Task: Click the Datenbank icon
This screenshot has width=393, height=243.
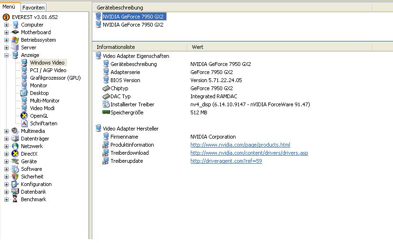Action: (15, 192)
